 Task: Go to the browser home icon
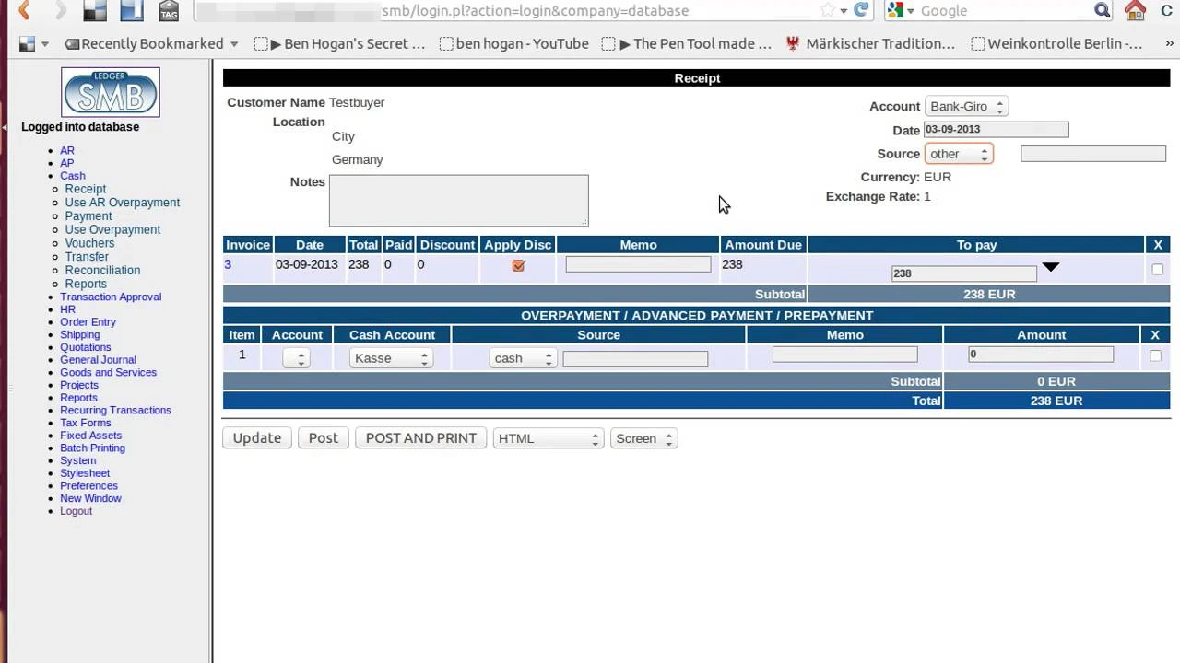coord(1135,10)
